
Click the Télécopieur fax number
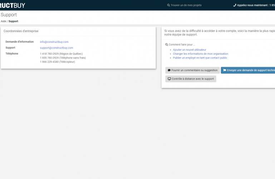pos(49,62)
